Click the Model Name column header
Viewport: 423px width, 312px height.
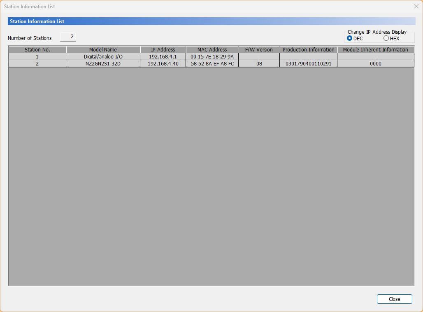(103, 50)
